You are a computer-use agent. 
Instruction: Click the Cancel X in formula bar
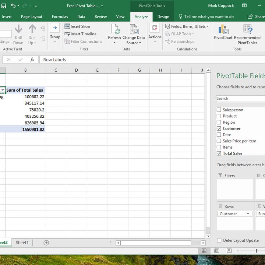click(x=8, y=60)
